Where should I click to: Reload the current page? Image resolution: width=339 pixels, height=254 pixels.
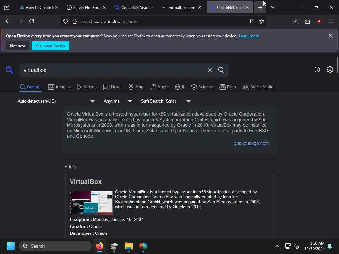pyautogui.click(x=32, y=21)
